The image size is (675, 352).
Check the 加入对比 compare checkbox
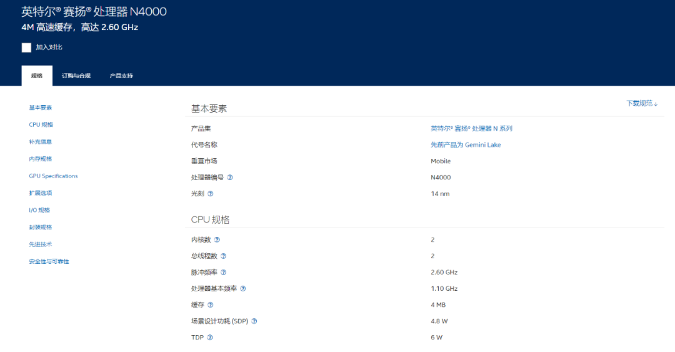[x=26, y=48]
